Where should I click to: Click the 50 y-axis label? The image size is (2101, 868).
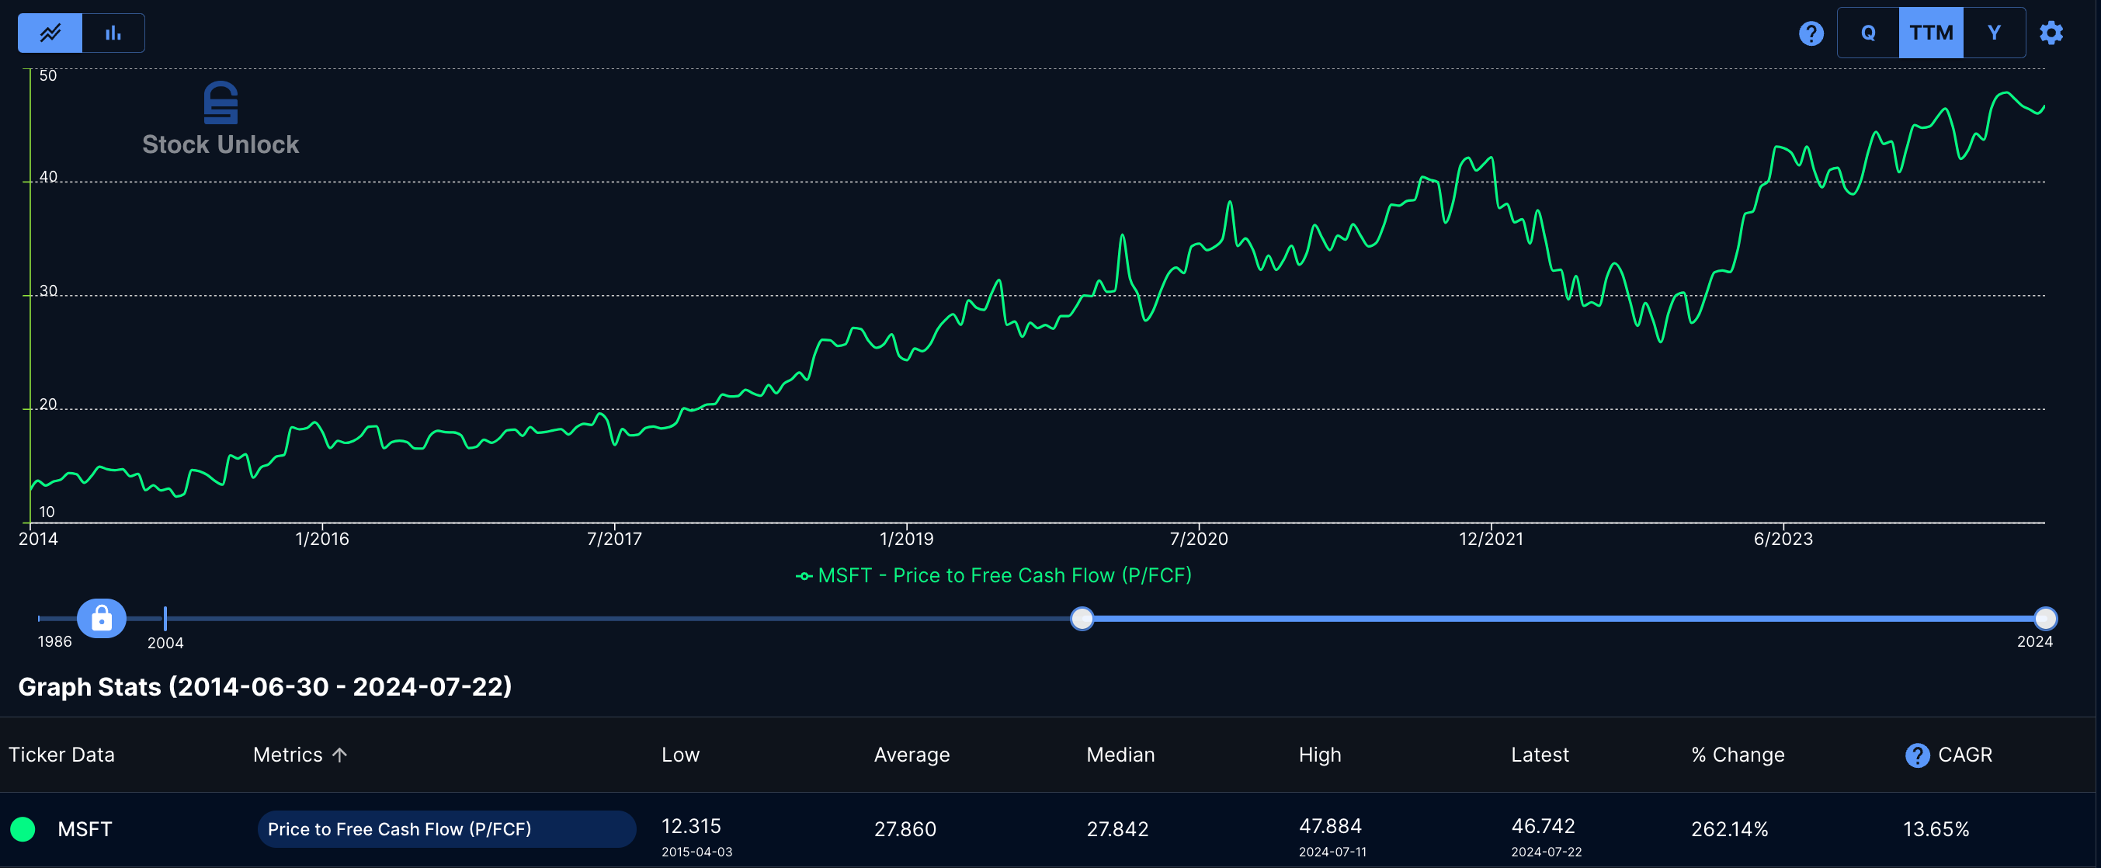click(x=48, y=75)
